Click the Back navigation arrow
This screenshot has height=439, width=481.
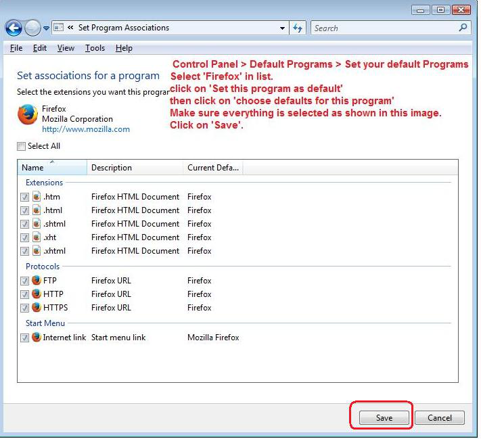14,28
